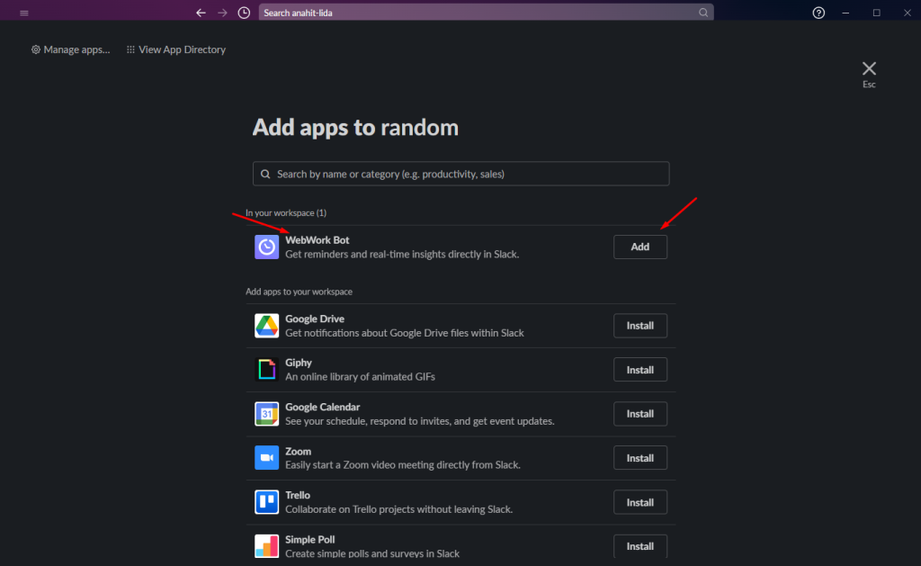Image resolution: width=921 pixels, height=566 pixels.
Task: Click the gear icon beside Manage apps
Action: [x=36, y=50]
